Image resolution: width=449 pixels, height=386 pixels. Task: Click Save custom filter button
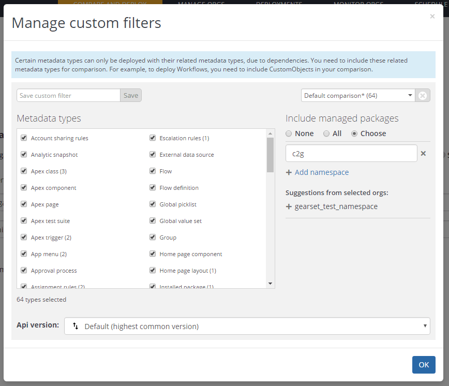[x=131, y=96]
